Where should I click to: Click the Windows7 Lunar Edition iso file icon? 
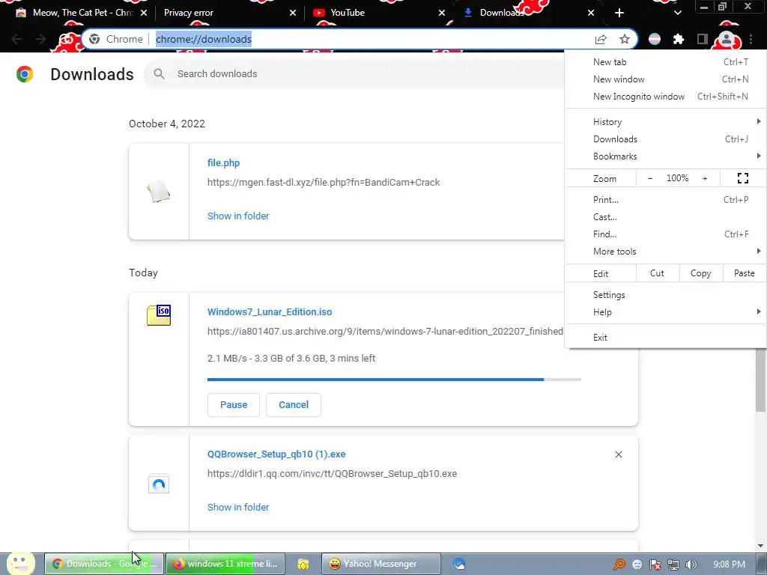(x=159, y=315)
